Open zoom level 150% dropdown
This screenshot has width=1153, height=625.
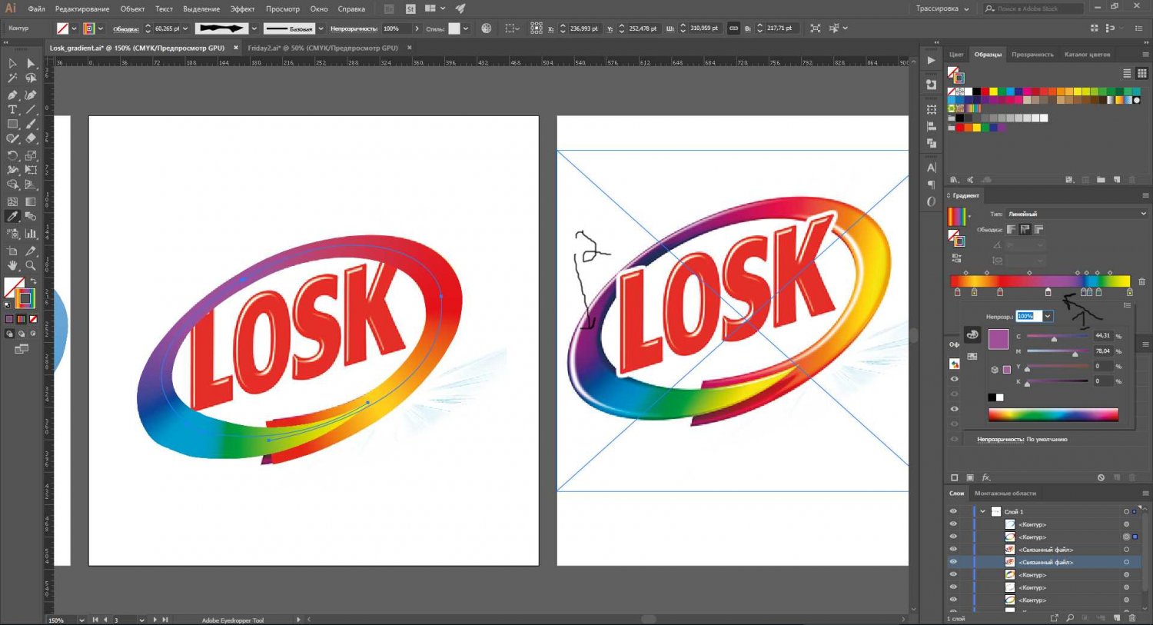(81, 620)
